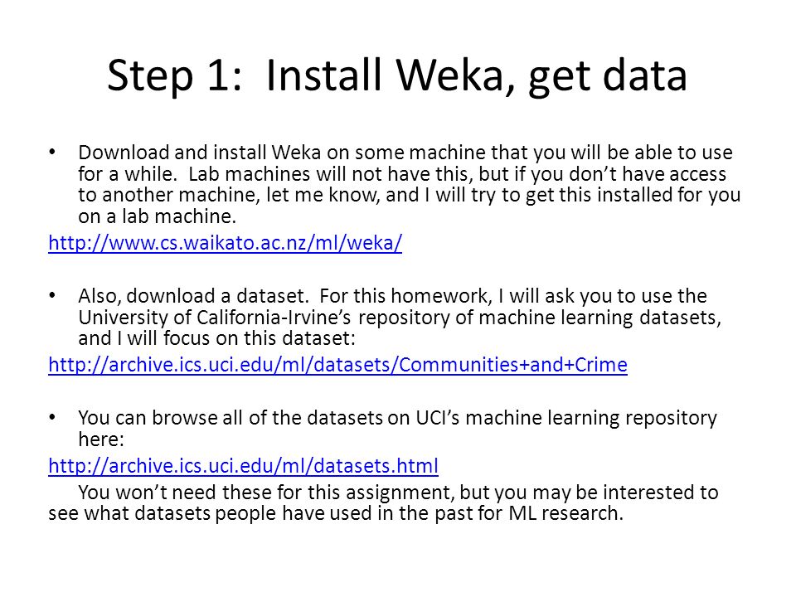Click the word 'here:' under third bullet
The height and width of the screenshot is (597, 796).
tap(101, 439)
